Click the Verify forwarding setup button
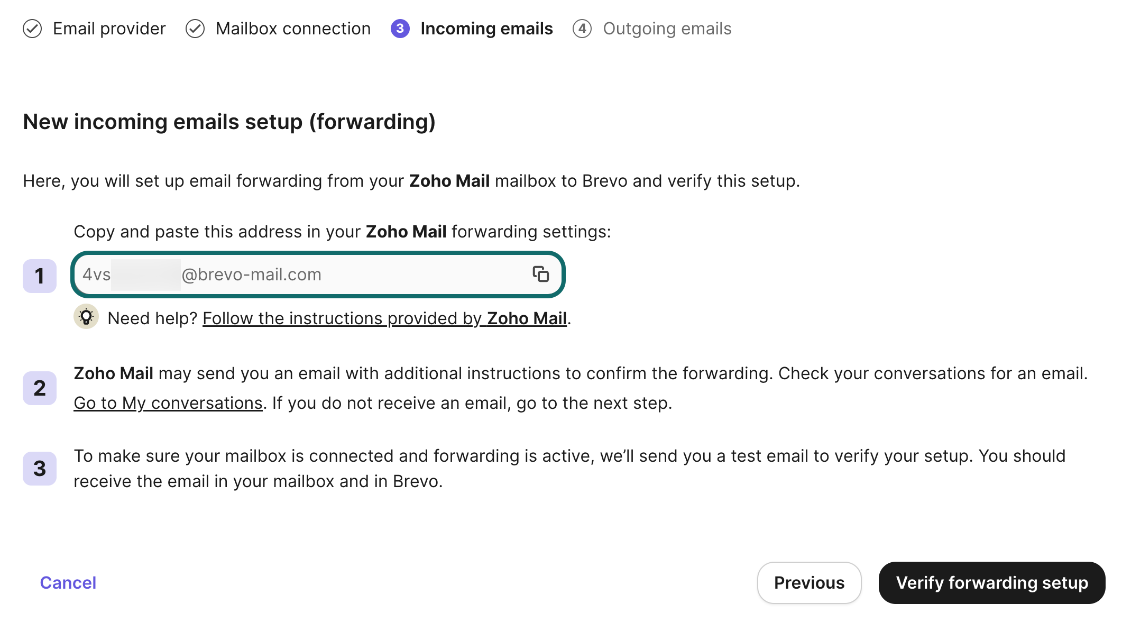This screenshot has height=622, width=1122. click(x=992, y=583)
